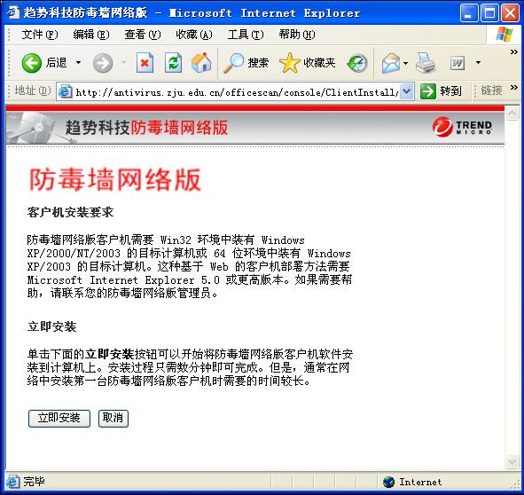Expand the address bar URL dropdown
This screenshot has height=495, width=524.
[406, 91]
